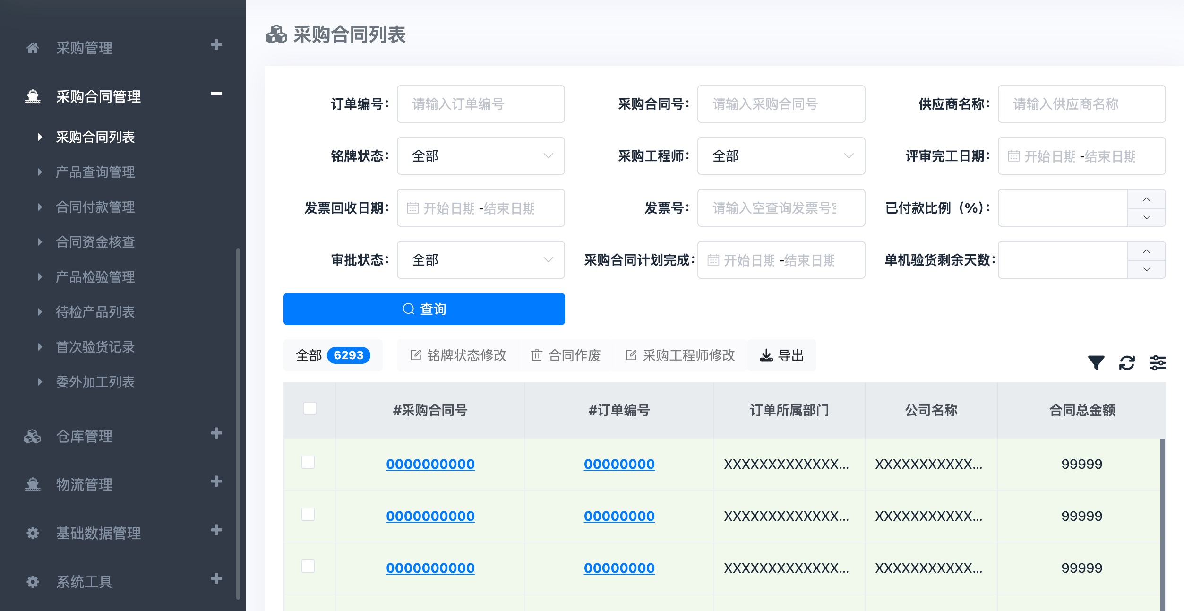Open the 采购工程师 dropdown
This screenshot has height=611, width=1184.
tap(781, 156)
